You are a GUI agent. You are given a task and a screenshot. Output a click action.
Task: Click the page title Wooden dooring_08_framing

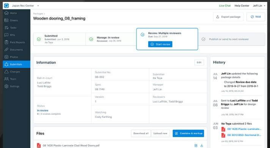pyautogui.click(x=59, y=18)
